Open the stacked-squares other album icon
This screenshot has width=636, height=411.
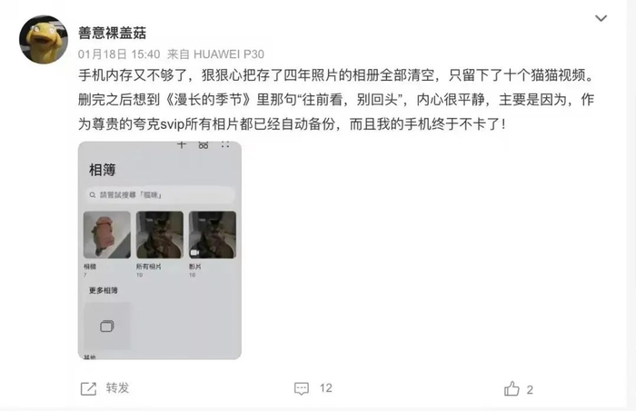click(x=107, y=326)
